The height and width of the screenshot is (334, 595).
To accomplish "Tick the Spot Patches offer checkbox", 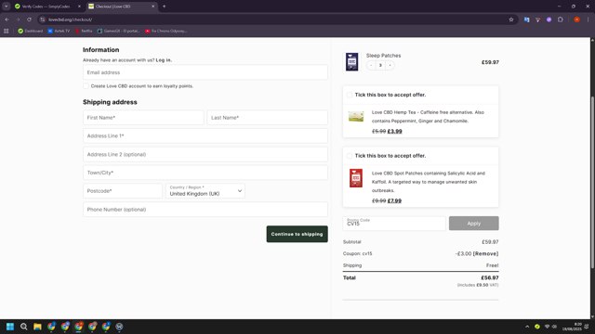I will [x=350, y=156].
